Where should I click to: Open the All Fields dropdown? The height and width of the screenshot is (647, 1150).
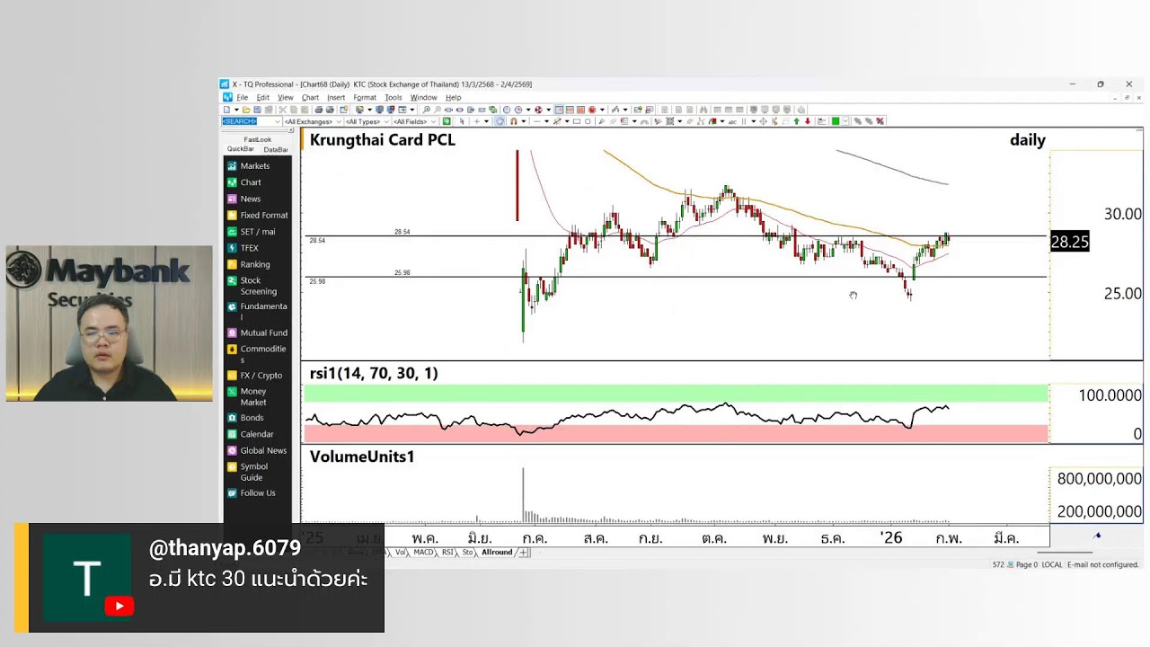tap(414, 121)
